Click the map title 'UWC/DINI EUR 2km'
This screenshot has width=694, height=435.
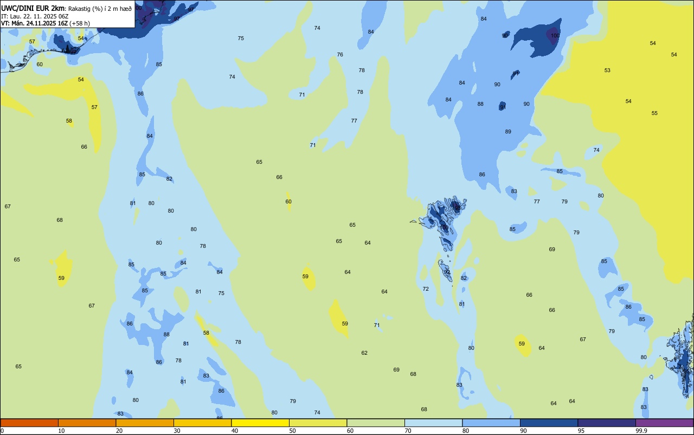click(x=33, y=8)
